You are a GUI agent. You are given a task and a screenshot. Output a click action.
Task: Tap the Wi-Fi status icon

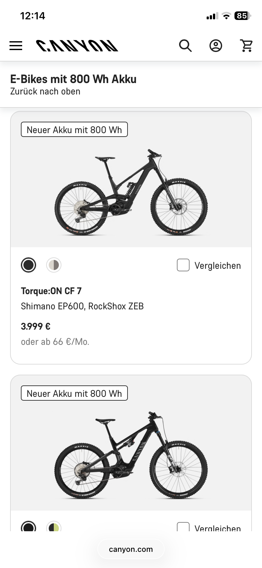coord(226,16)
